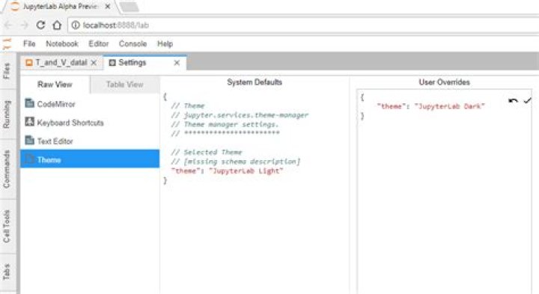The height and width of the screenshot is (294, 539).
Task: Click the browser forward arrow
Action: click(x=25, y=25)
